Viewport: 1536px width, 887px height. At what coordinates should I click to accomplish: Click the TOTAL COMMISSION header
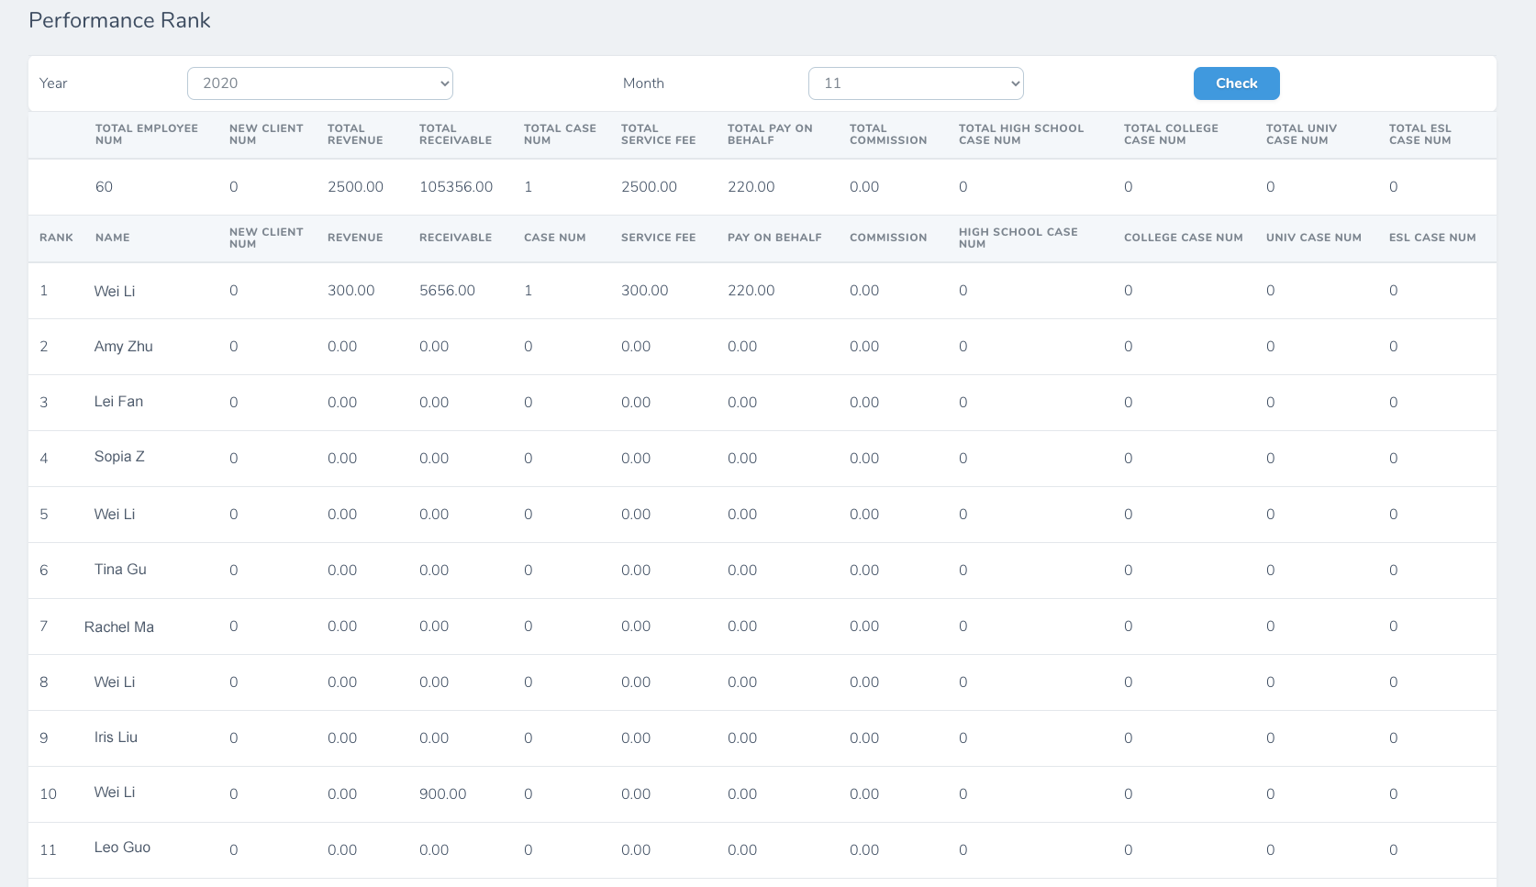coord(888,134)
